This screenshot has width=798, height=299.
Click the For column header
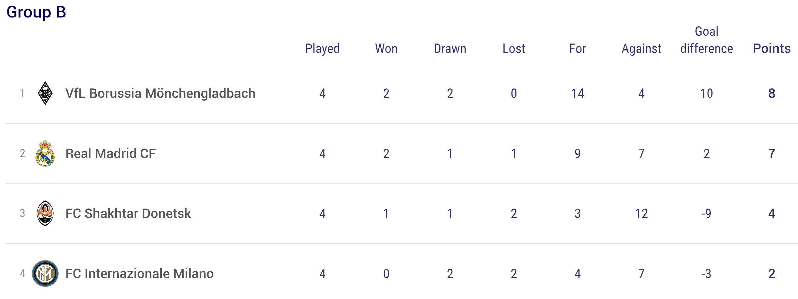pos(578,49)
